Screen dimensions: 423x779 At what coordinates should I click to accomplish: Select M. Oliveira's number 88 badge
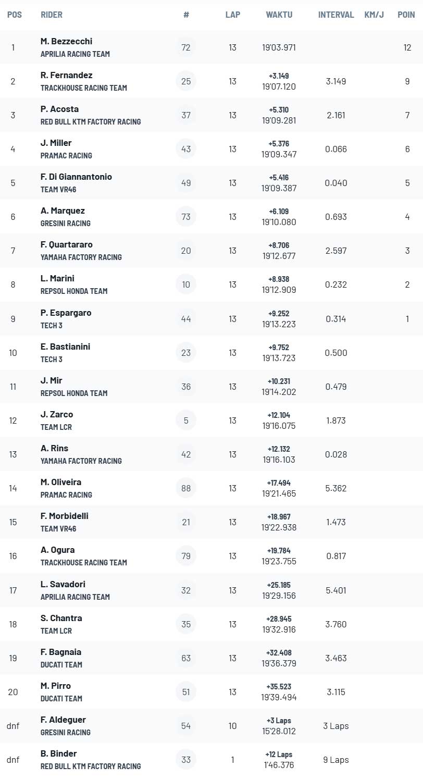coord(186,488)
